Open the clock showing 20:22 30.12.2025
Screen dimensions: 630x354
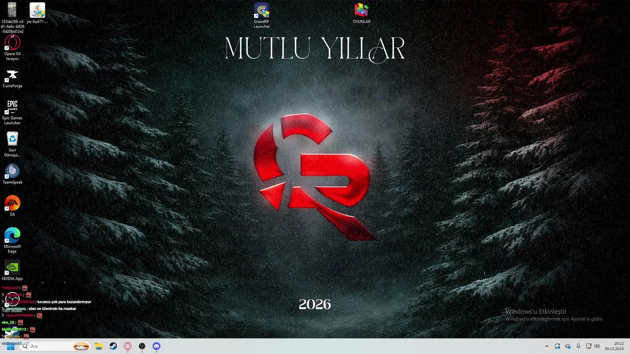pos(614,346)
